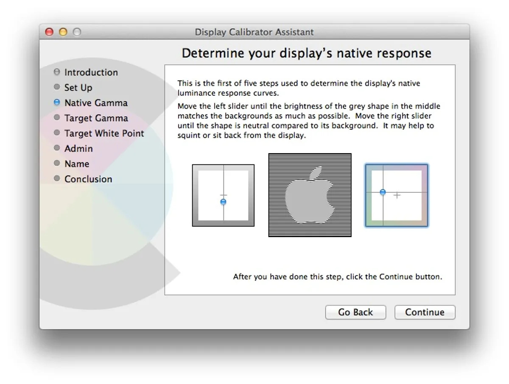Image resolution: width=509 pixels, height=384 pixels.
Task: Click the bullet beside Target White Point
Action: tap(57, 133)
